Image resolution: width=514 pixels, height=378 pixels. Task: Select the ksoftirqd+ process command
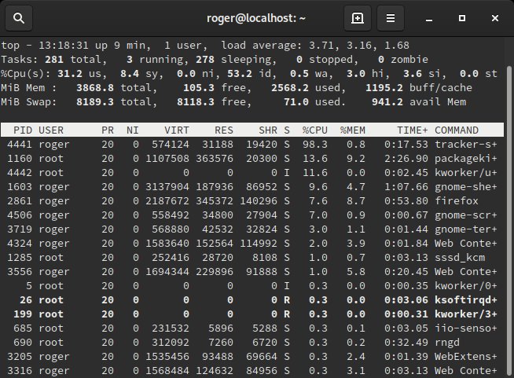pos(466,299)
